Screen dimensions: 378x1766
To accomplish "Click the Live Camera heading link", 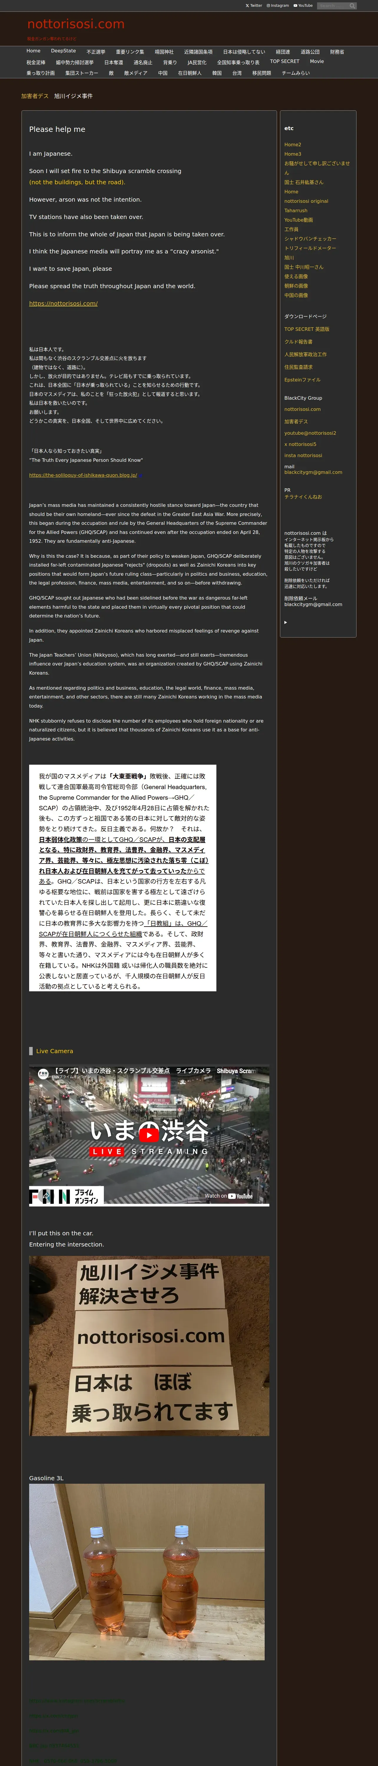I will pyautogui.click(x=55, y=1051).
